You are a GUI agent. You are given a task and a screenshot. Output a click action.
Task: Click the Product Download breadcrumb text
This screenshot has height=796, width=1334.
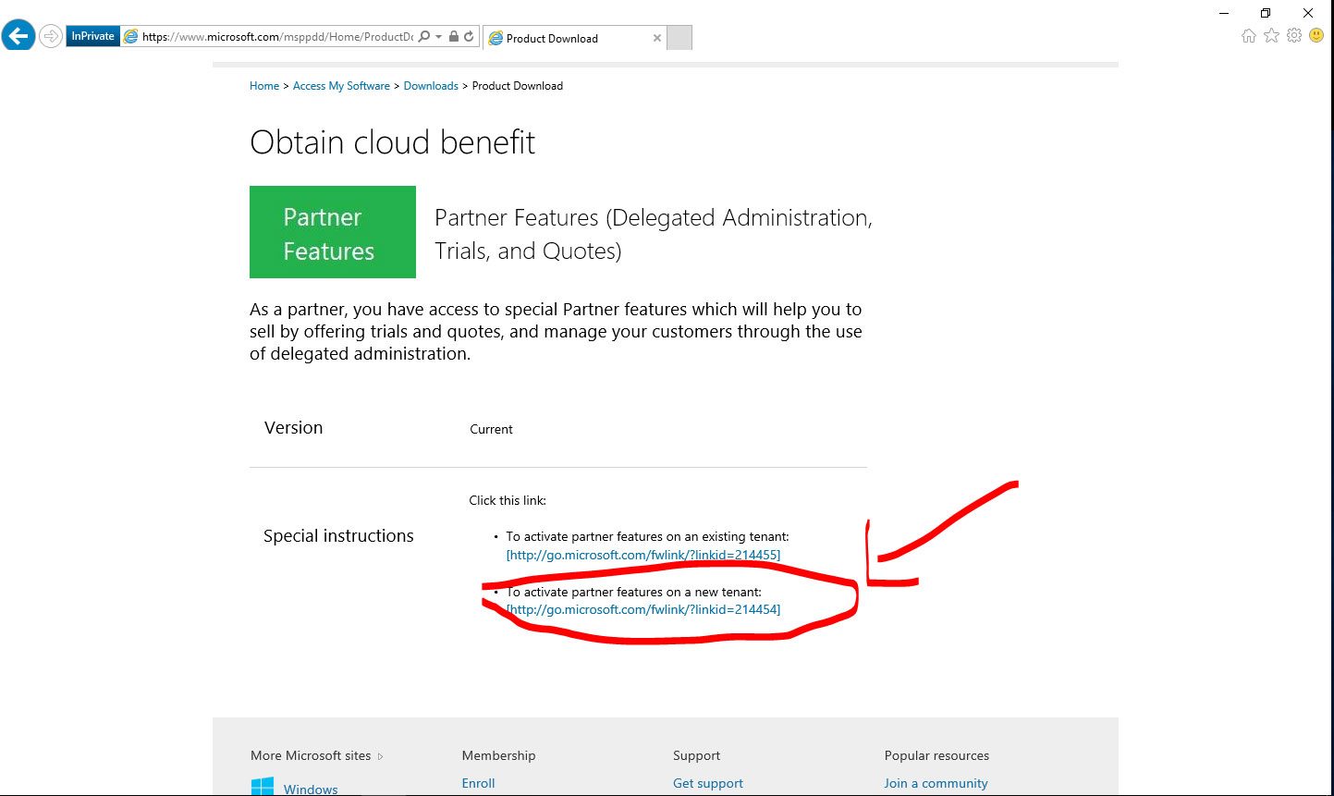tap(518, 86)
